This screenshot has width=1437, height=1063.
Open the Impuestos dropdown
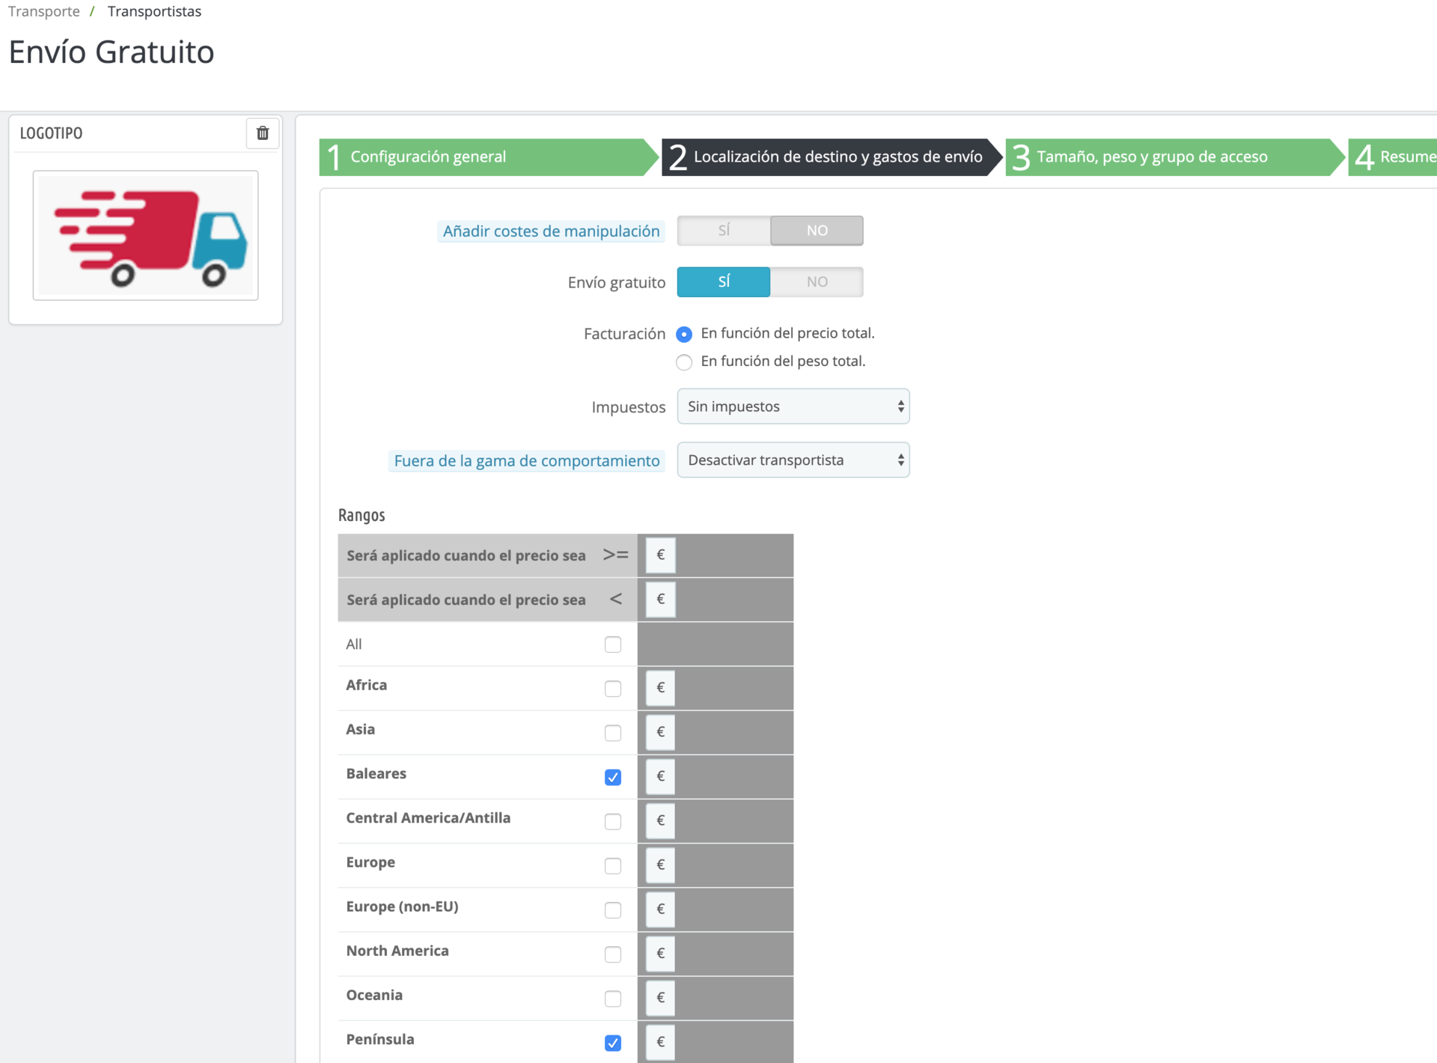click(x=793, y=406)
